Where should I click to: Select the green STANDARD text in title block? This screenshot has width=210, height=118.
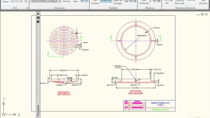tap(160, 109)
